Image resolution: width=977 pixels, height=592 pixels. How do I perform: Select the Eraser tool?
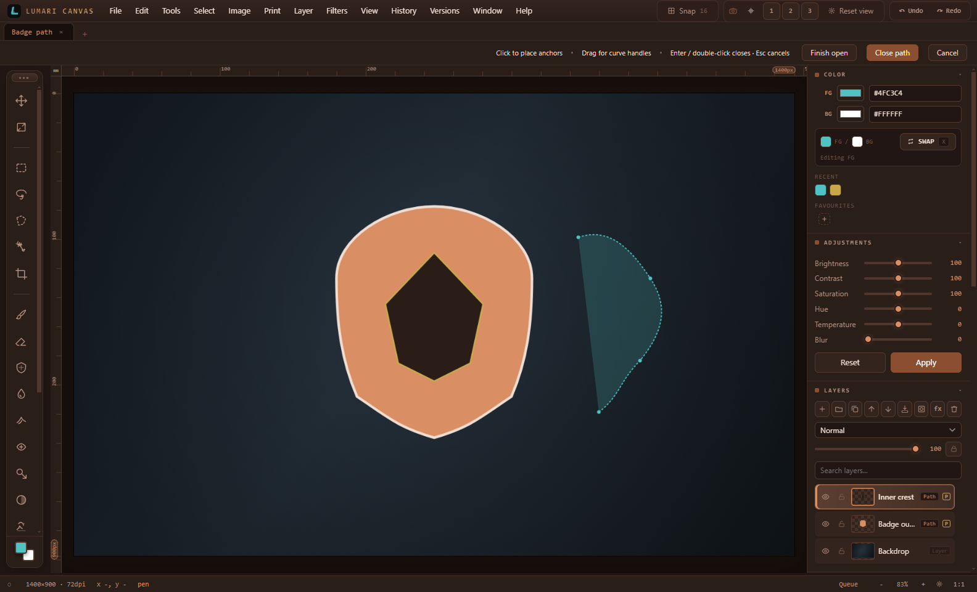[x=21, y=341]
